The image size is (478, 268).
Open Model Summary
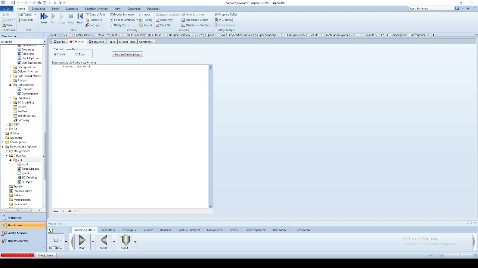(122, 15)
